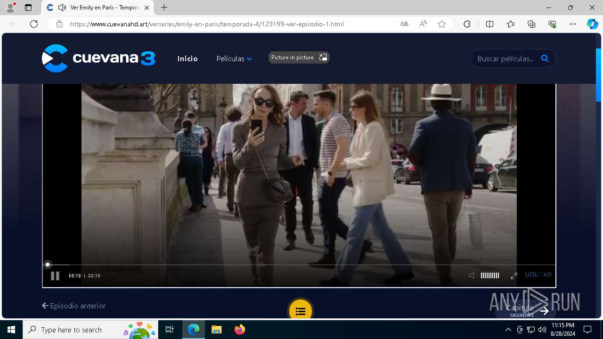Open Windows Start menu

coord(11,330)
